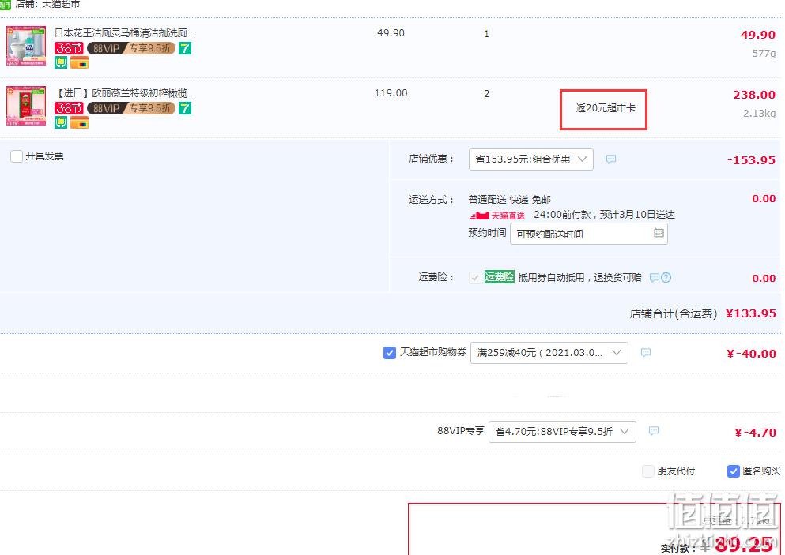Click the store discount amount -153.95

(x=751, y=160)
